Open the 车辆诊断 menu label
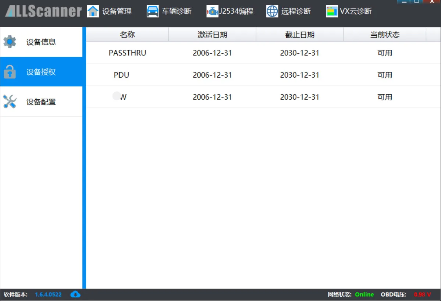This screenshot has width=441, height=301. 177,11
